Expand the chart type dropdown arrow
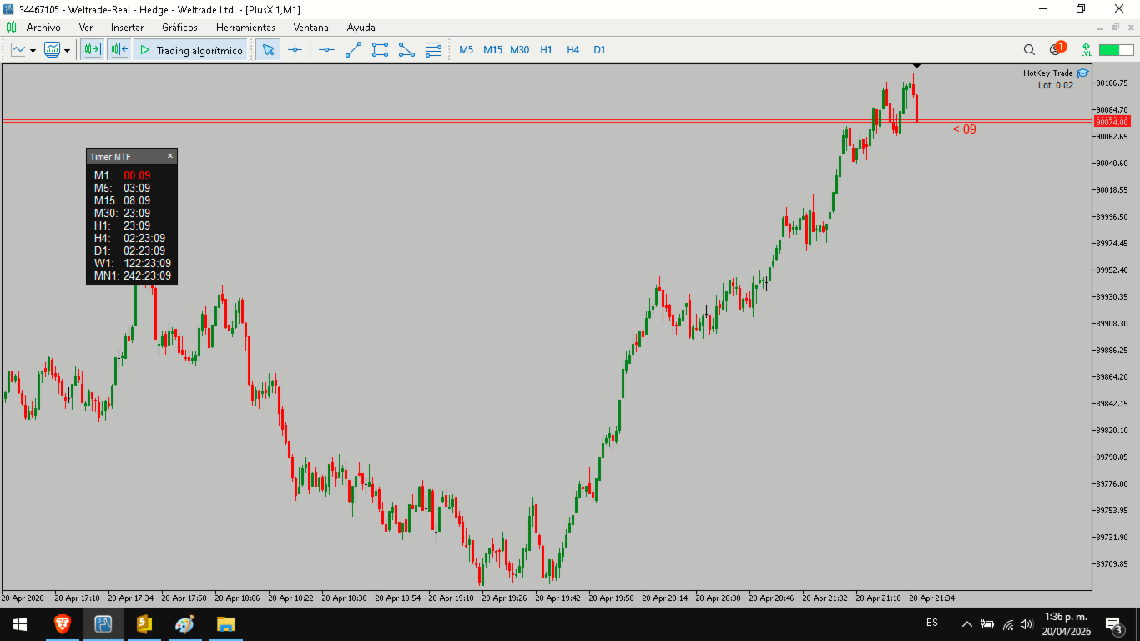Screen dimensions: 1140x641 [x=33, y=51]
